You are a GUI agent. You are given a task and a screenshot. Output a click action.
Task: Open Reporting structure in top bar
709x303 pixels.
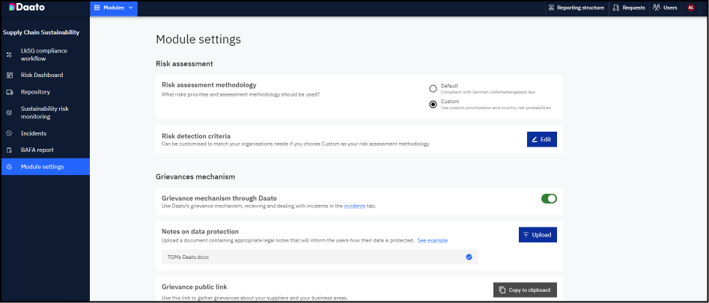[576, 7]
